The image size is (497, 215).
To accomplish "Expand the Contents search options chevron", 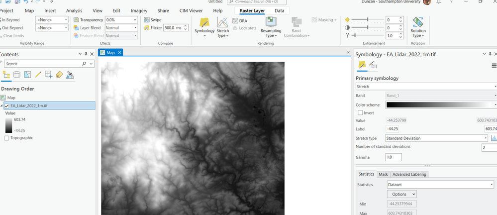I will tap(91, 64).
